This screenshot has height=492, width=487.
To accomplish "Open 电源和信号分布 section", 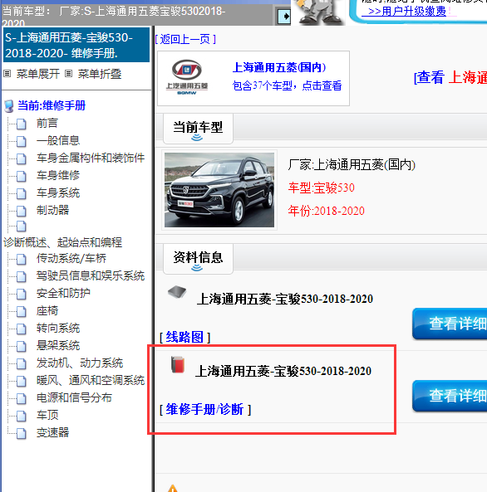I will pyautogui.click(x=74, y=397).
